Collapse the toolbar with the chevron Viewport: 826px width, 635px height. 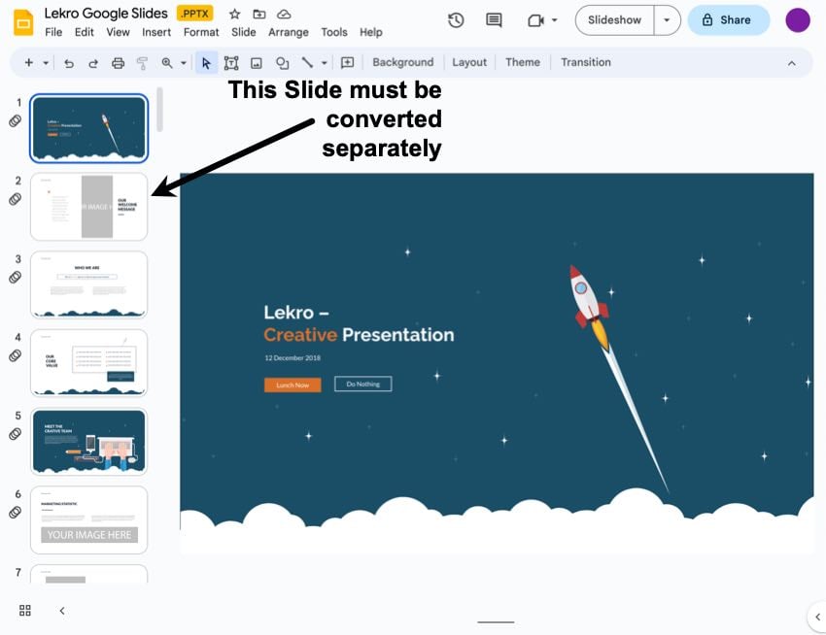[791, 63]
